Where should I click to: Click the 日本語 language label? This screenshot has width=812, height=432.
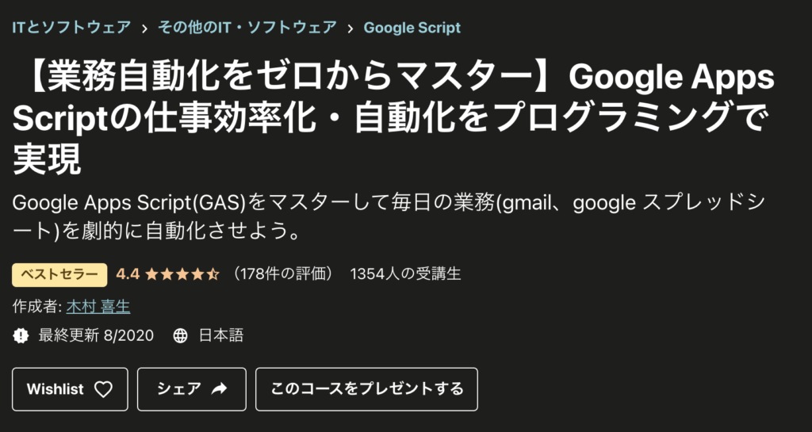[x=220, y=335]
